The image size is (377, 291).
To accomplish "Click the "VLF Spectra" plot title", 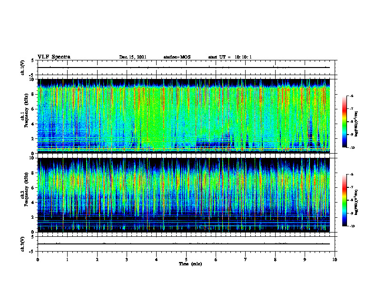I will (x=54, y=57).
